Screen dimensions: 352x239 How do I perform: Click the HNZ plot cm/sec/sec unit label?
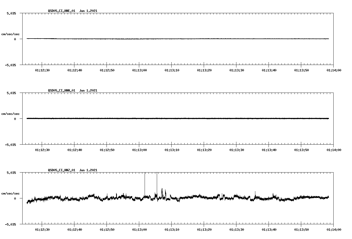pos(10,193)
